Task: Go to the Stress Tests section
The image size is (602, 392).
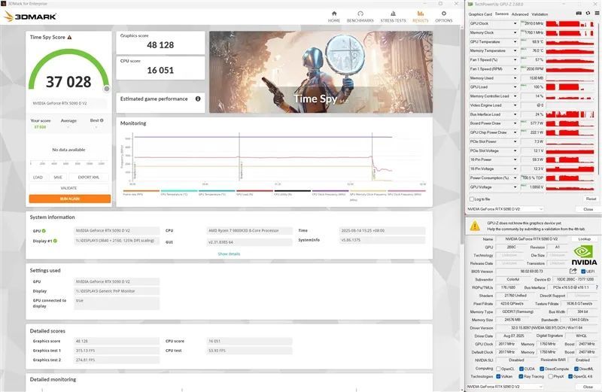Action: tap(393, 17)
